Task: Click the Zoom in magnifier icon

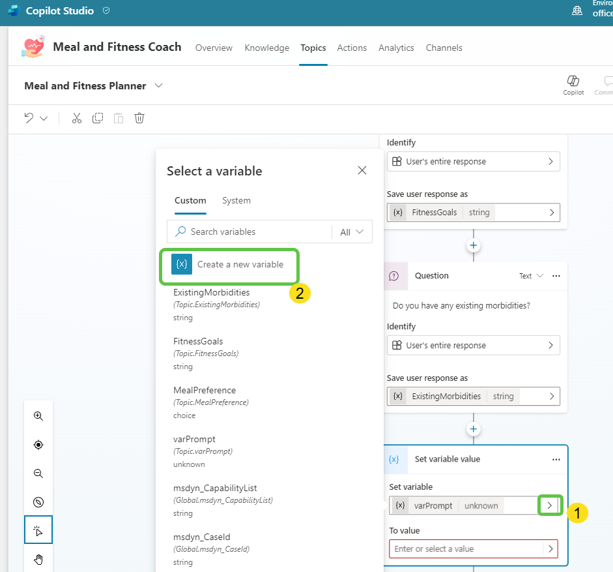Action: (38, 416)
